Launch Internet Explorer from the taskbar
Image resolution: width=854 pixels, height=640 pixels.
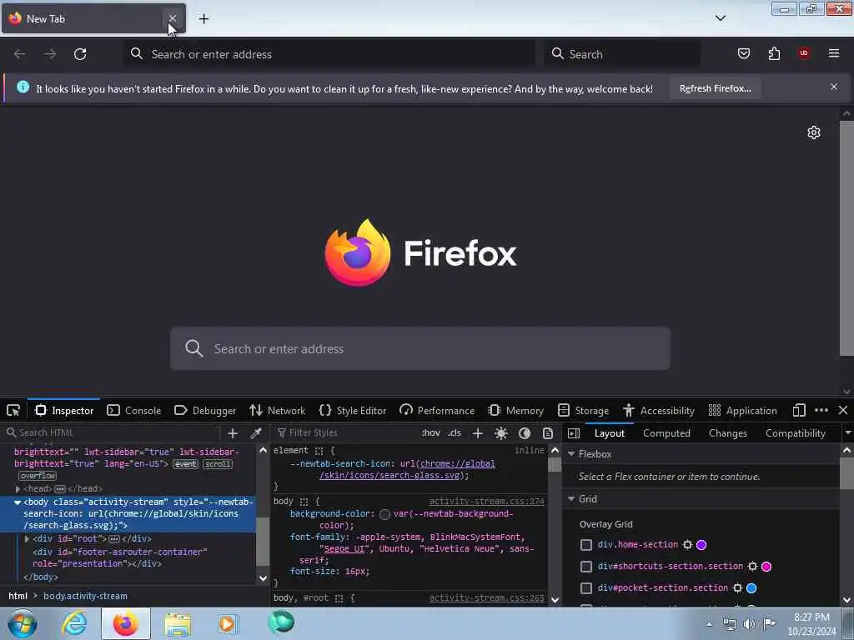pos(74,623)
